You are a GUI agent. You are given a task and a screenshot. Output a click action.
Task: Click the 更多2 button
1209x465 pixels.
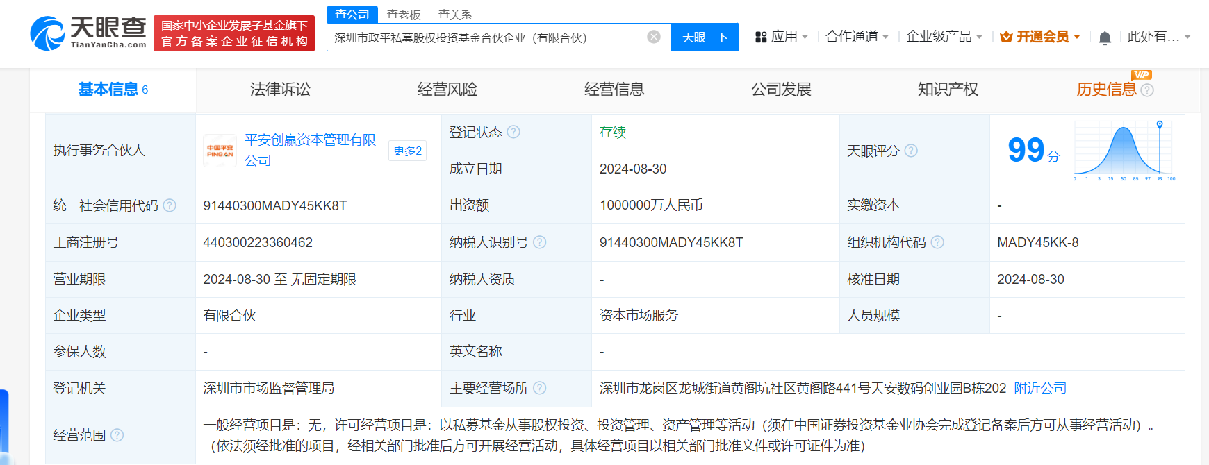407,151
